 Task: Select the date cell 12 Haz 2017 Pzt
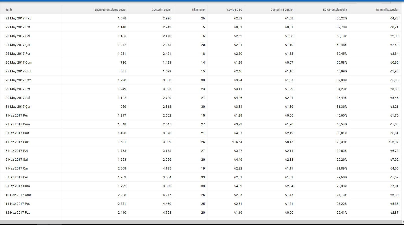(18, 213)
